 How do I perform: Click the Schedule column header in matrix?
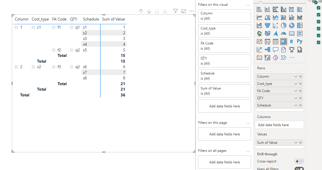(x=91, y=19)
